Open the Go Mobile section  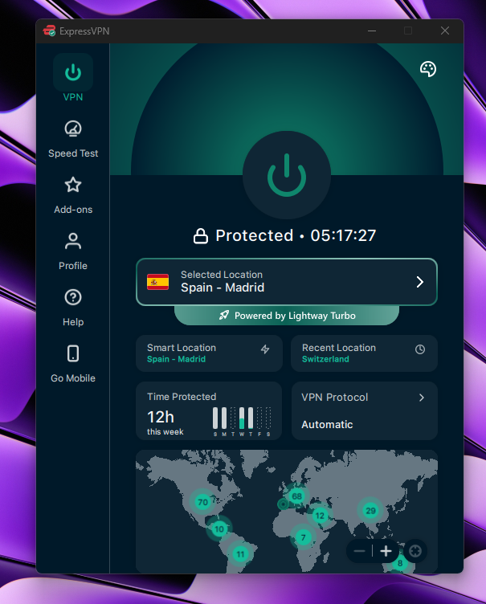click(73, 364)
